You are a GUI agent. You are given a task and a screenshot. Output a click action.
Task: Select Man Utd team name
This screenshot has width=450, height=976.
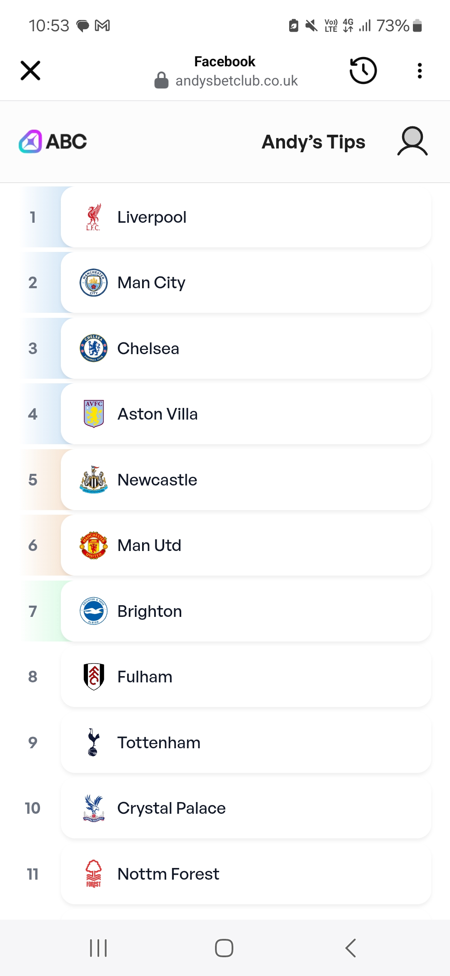click(x=149, y=546)
